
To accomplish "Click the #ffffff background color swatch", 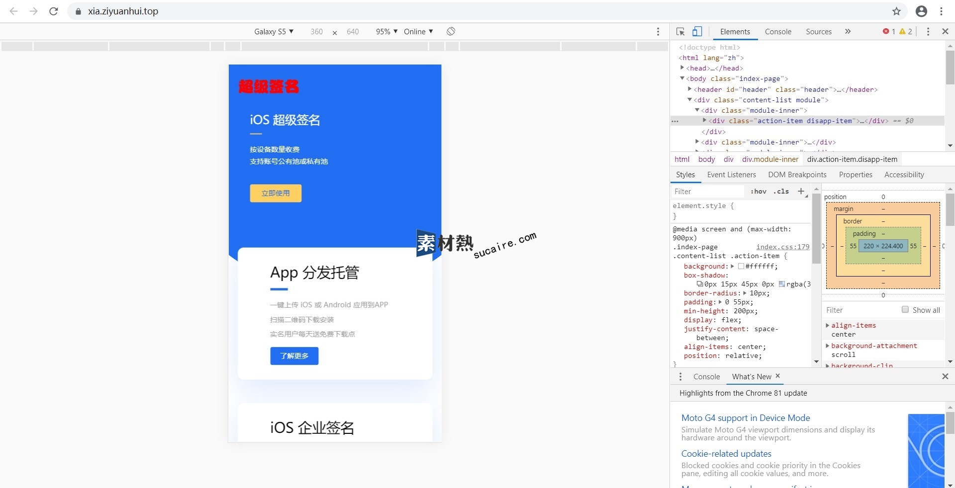I will (x=741, y=266).
